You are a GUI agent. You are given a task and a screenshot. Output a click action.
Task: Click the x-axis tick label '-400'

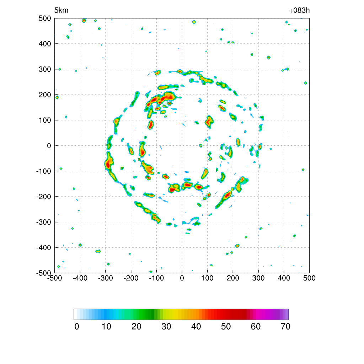point(80,278)
